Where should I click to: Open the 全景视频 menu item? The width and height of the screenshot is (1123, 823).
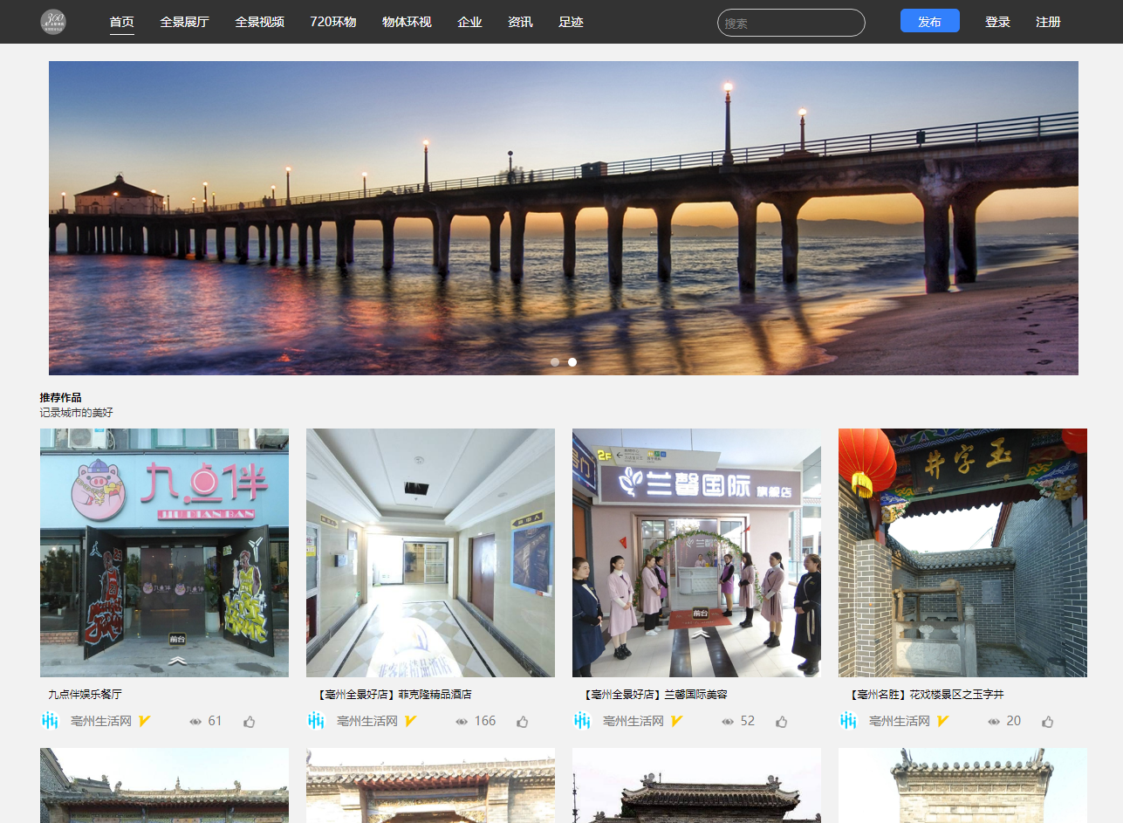pyautogui.click(x=259, y=22)
